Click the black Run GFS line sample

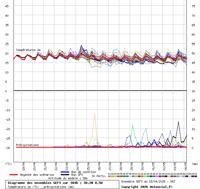click(x=65, y=175)
